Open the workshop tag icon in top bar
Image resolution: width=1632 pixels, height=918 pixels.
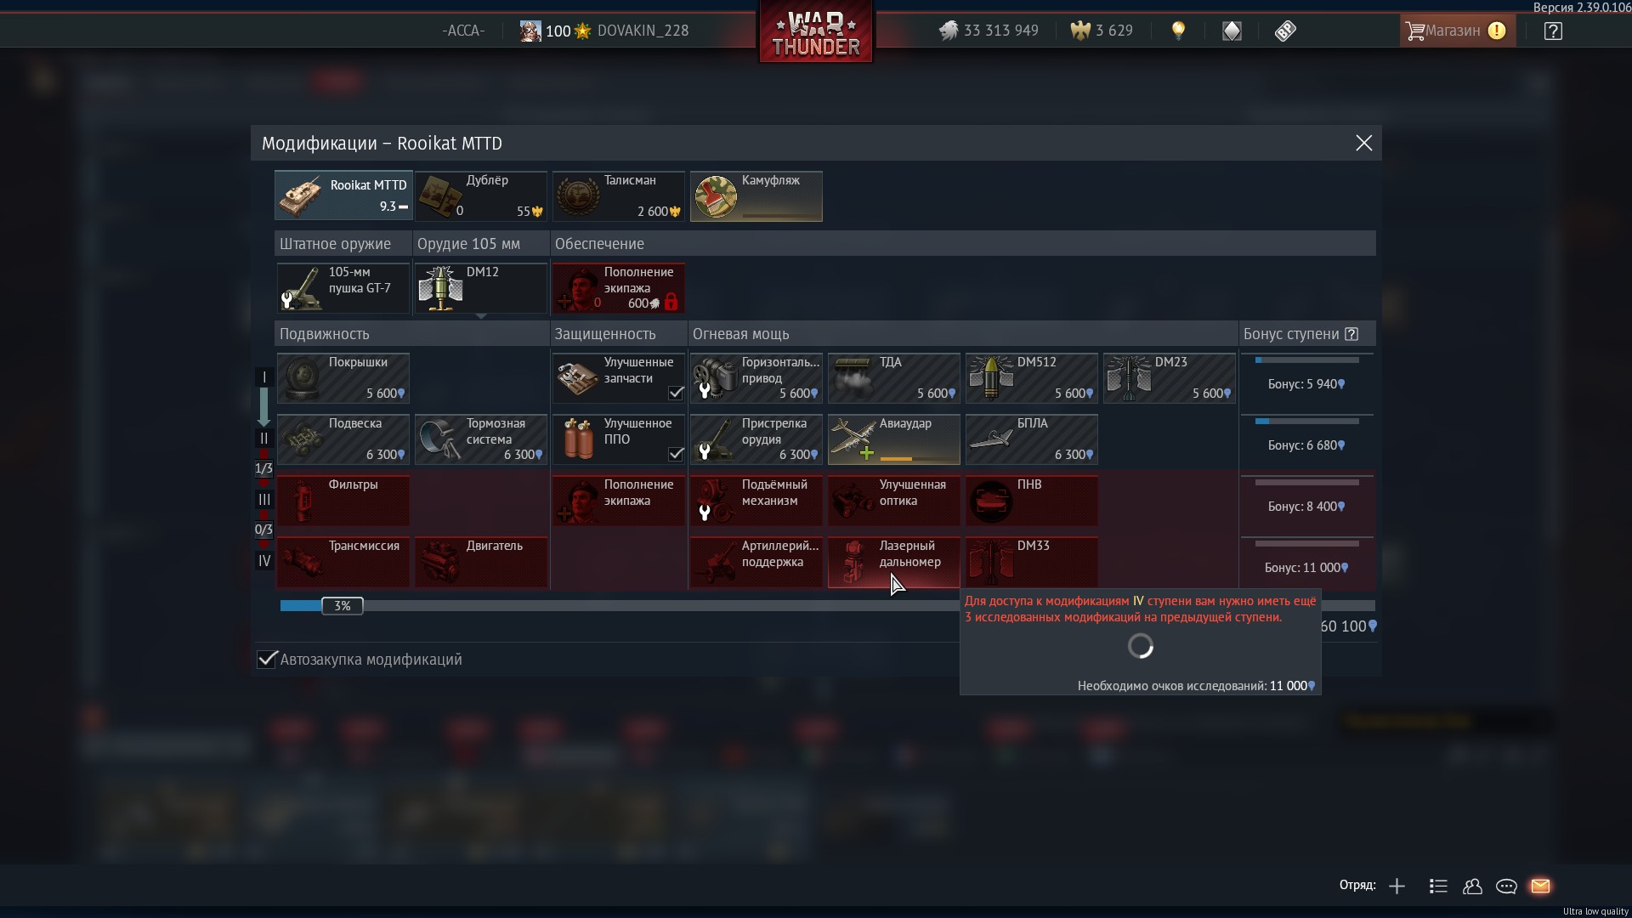coord(1285,31)
